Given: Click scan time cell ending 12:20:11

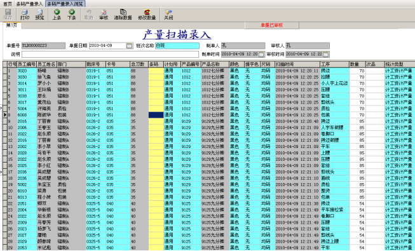Looking at the screenshot, I should coord(297,71).
